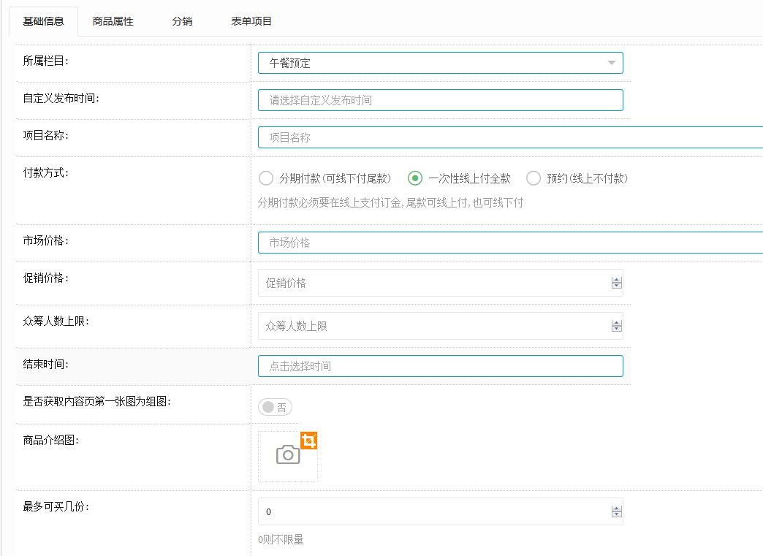Choose 预约(线上不付款) radio option
Viewport: 763px width, 556px height.
534,178
